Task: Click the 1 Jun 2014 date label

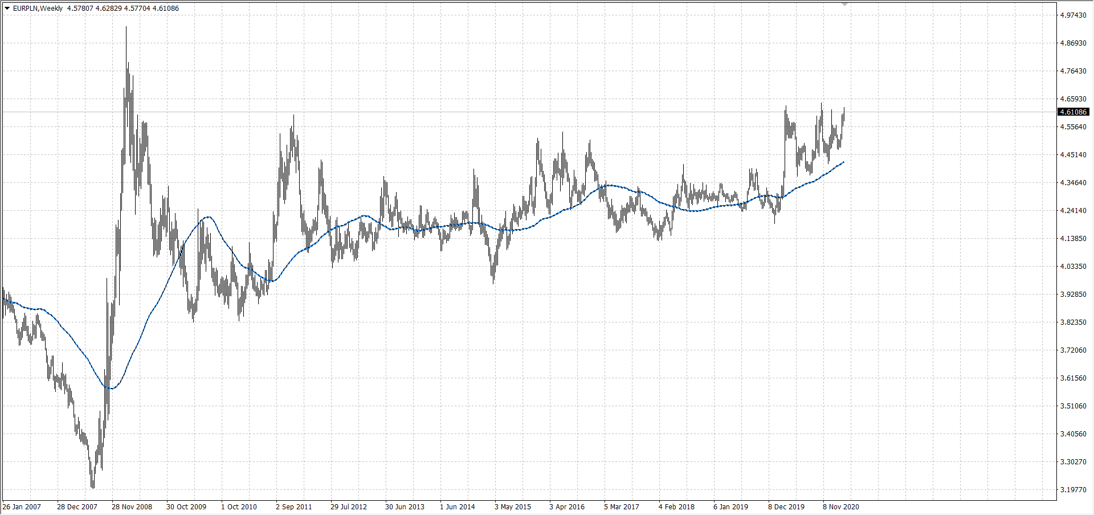Action: (x=457, y=507)
